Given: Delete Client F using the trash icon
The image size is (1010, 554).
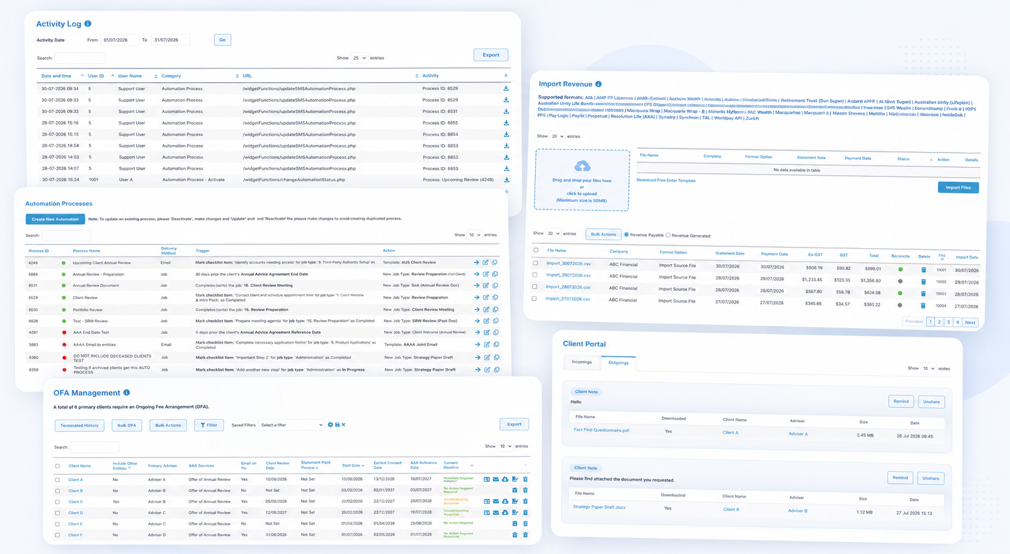Looking at the screenshot, I should click(526, 535).
